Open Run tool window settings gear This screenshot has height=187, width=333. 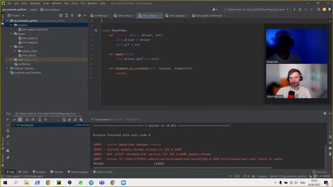pos(325,114)
